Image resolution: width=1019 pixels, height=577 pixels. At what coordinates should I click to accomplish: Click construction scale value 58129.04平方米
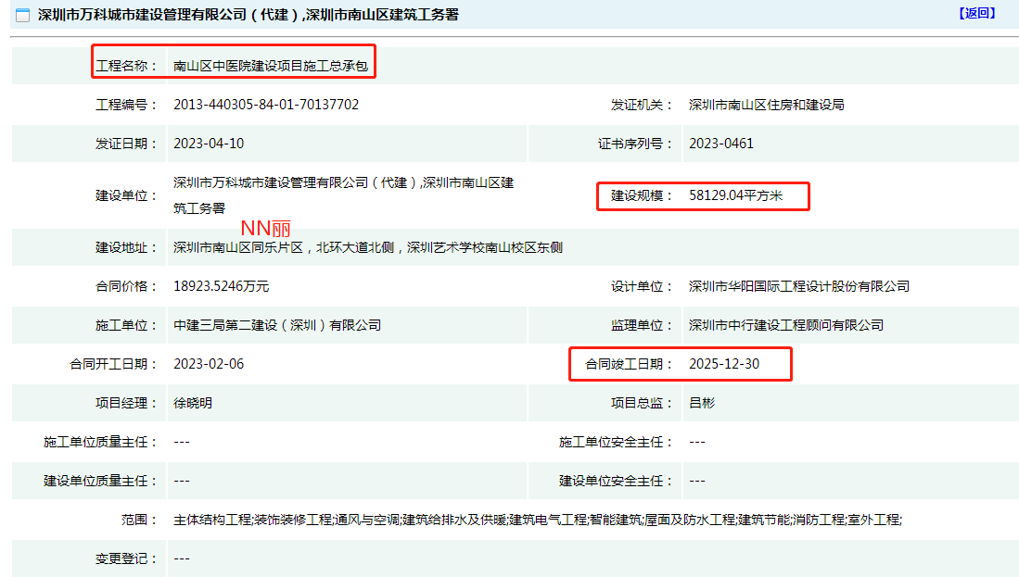[x=735, y=195]
